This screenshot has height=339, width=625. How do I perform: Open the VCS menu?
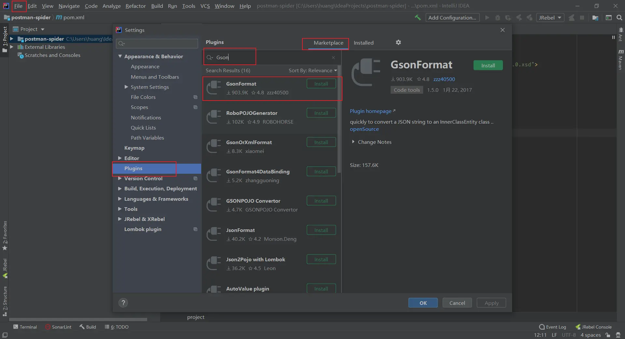(x=205, y=6)
